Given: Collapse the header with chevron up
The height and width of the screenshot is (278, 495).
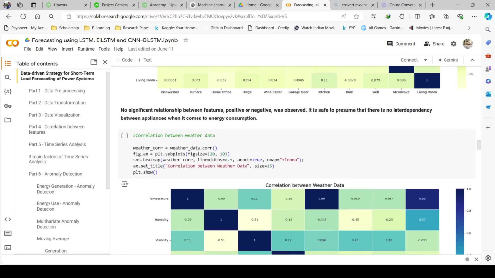Looking at the screenshot, I should (x=472, y=60).
